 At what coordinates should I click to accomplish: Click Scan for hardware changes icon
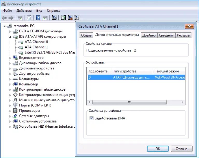click(54, 18)
